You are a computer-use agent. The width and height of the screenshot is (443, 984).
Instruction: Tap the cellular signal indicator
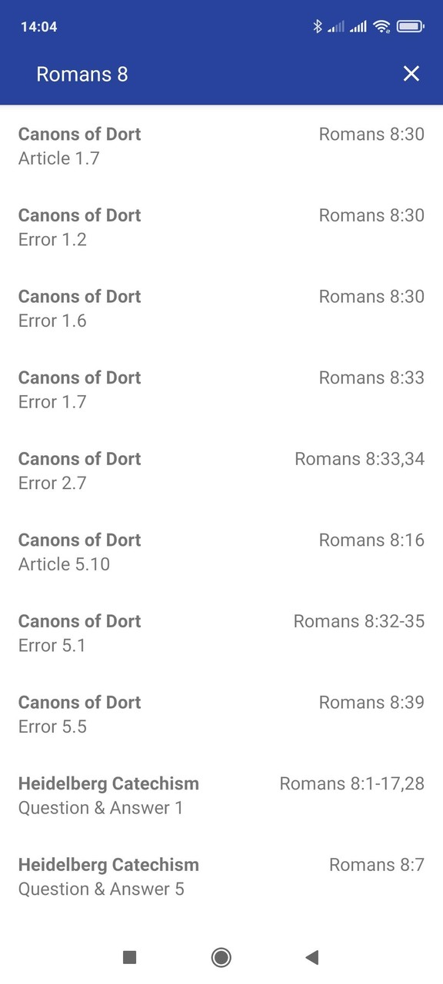pos(355,26)
